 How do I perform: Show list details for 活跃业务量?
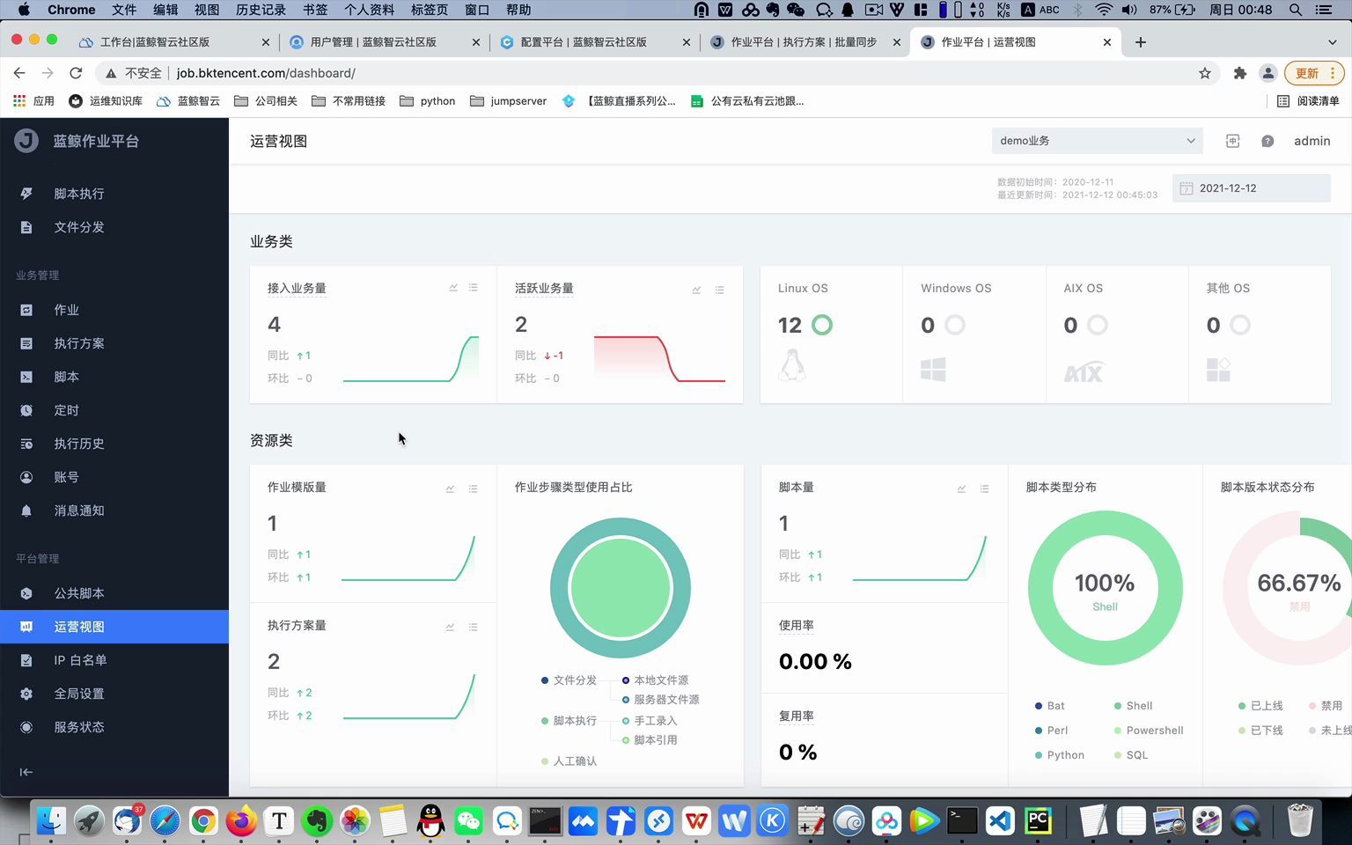[x=720, y=290]
